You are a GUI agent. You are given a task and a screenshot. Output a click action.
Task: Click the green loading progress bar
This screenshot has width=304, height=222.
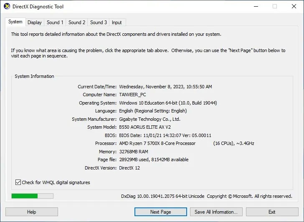coord(33,196)
